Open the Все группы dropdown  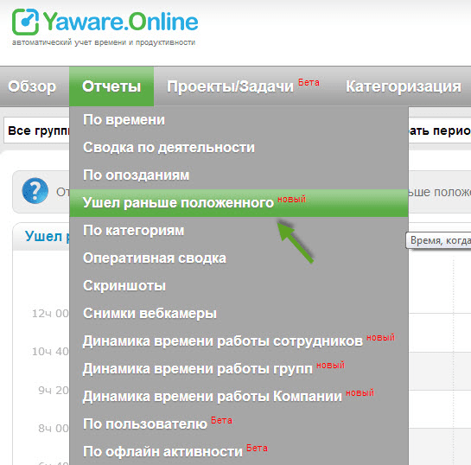36,131
